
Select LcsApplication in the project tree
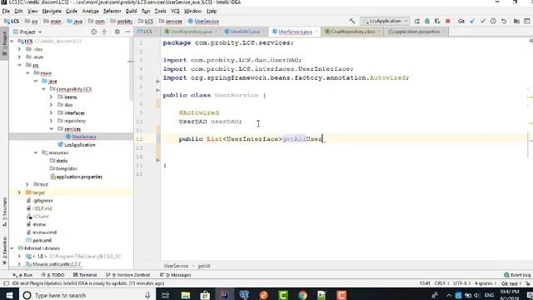pos(80,145)
